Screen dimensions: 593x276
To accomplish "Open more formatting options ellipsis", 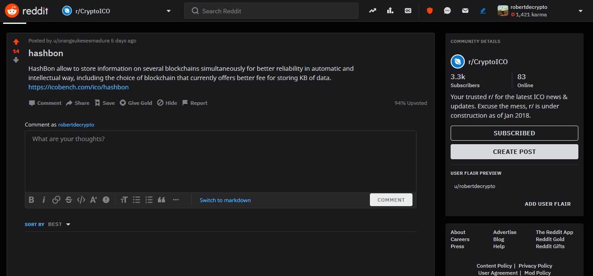I will 176,200.
